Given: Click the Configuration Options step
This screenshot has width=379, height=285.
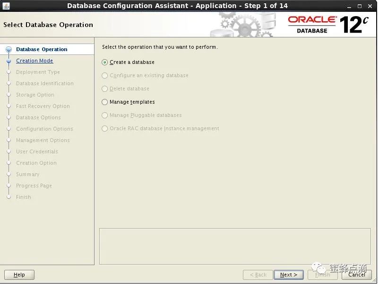Looking at the screenshot, I should (x=44, y=129).
